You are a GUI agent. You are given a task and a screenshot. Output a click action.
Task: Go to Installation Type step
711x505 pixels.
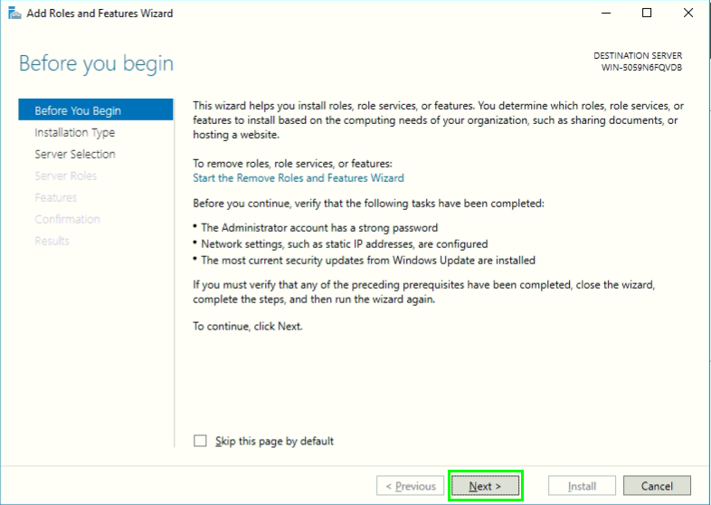click(x=75, y=132)
